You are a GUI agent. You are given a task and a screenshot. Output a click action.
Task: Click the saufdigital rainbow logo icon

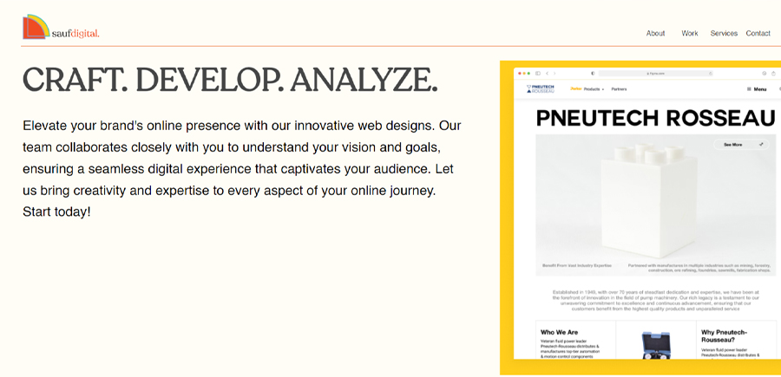click(36, 27)
